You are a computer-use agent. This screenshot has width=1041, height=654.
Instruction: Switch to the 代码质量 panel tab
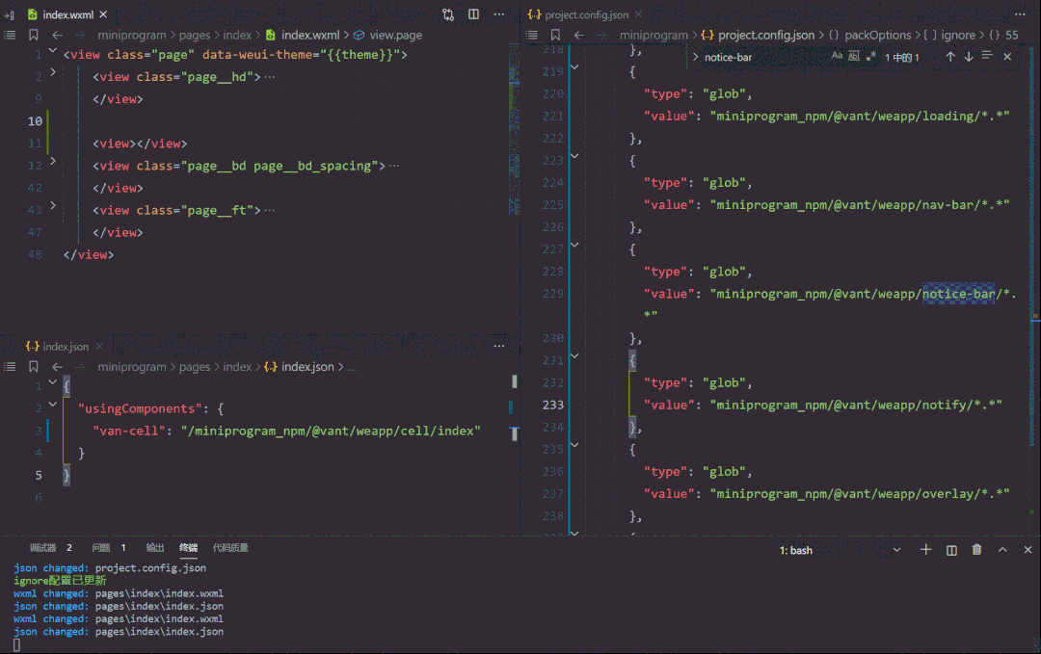[x=230, y=547]
